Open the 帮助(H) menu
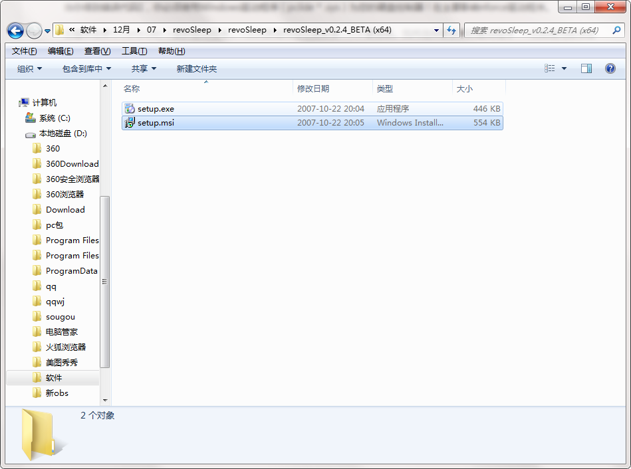This screenshot has height=469, width=631. [172, 51]
